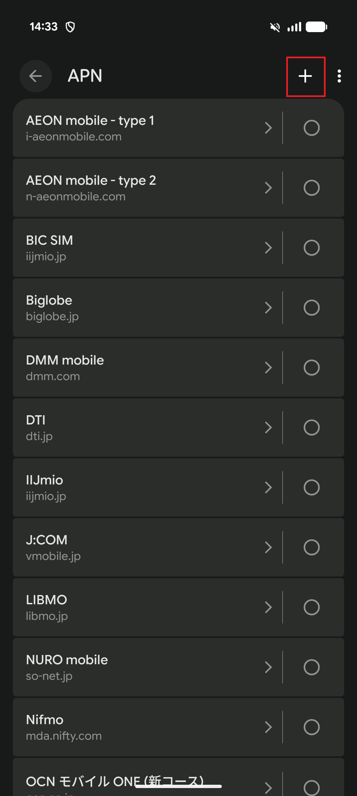Tap the plus icon to add new APN
The width and height of the screenshot is (357, 796).
coord(305,76)
